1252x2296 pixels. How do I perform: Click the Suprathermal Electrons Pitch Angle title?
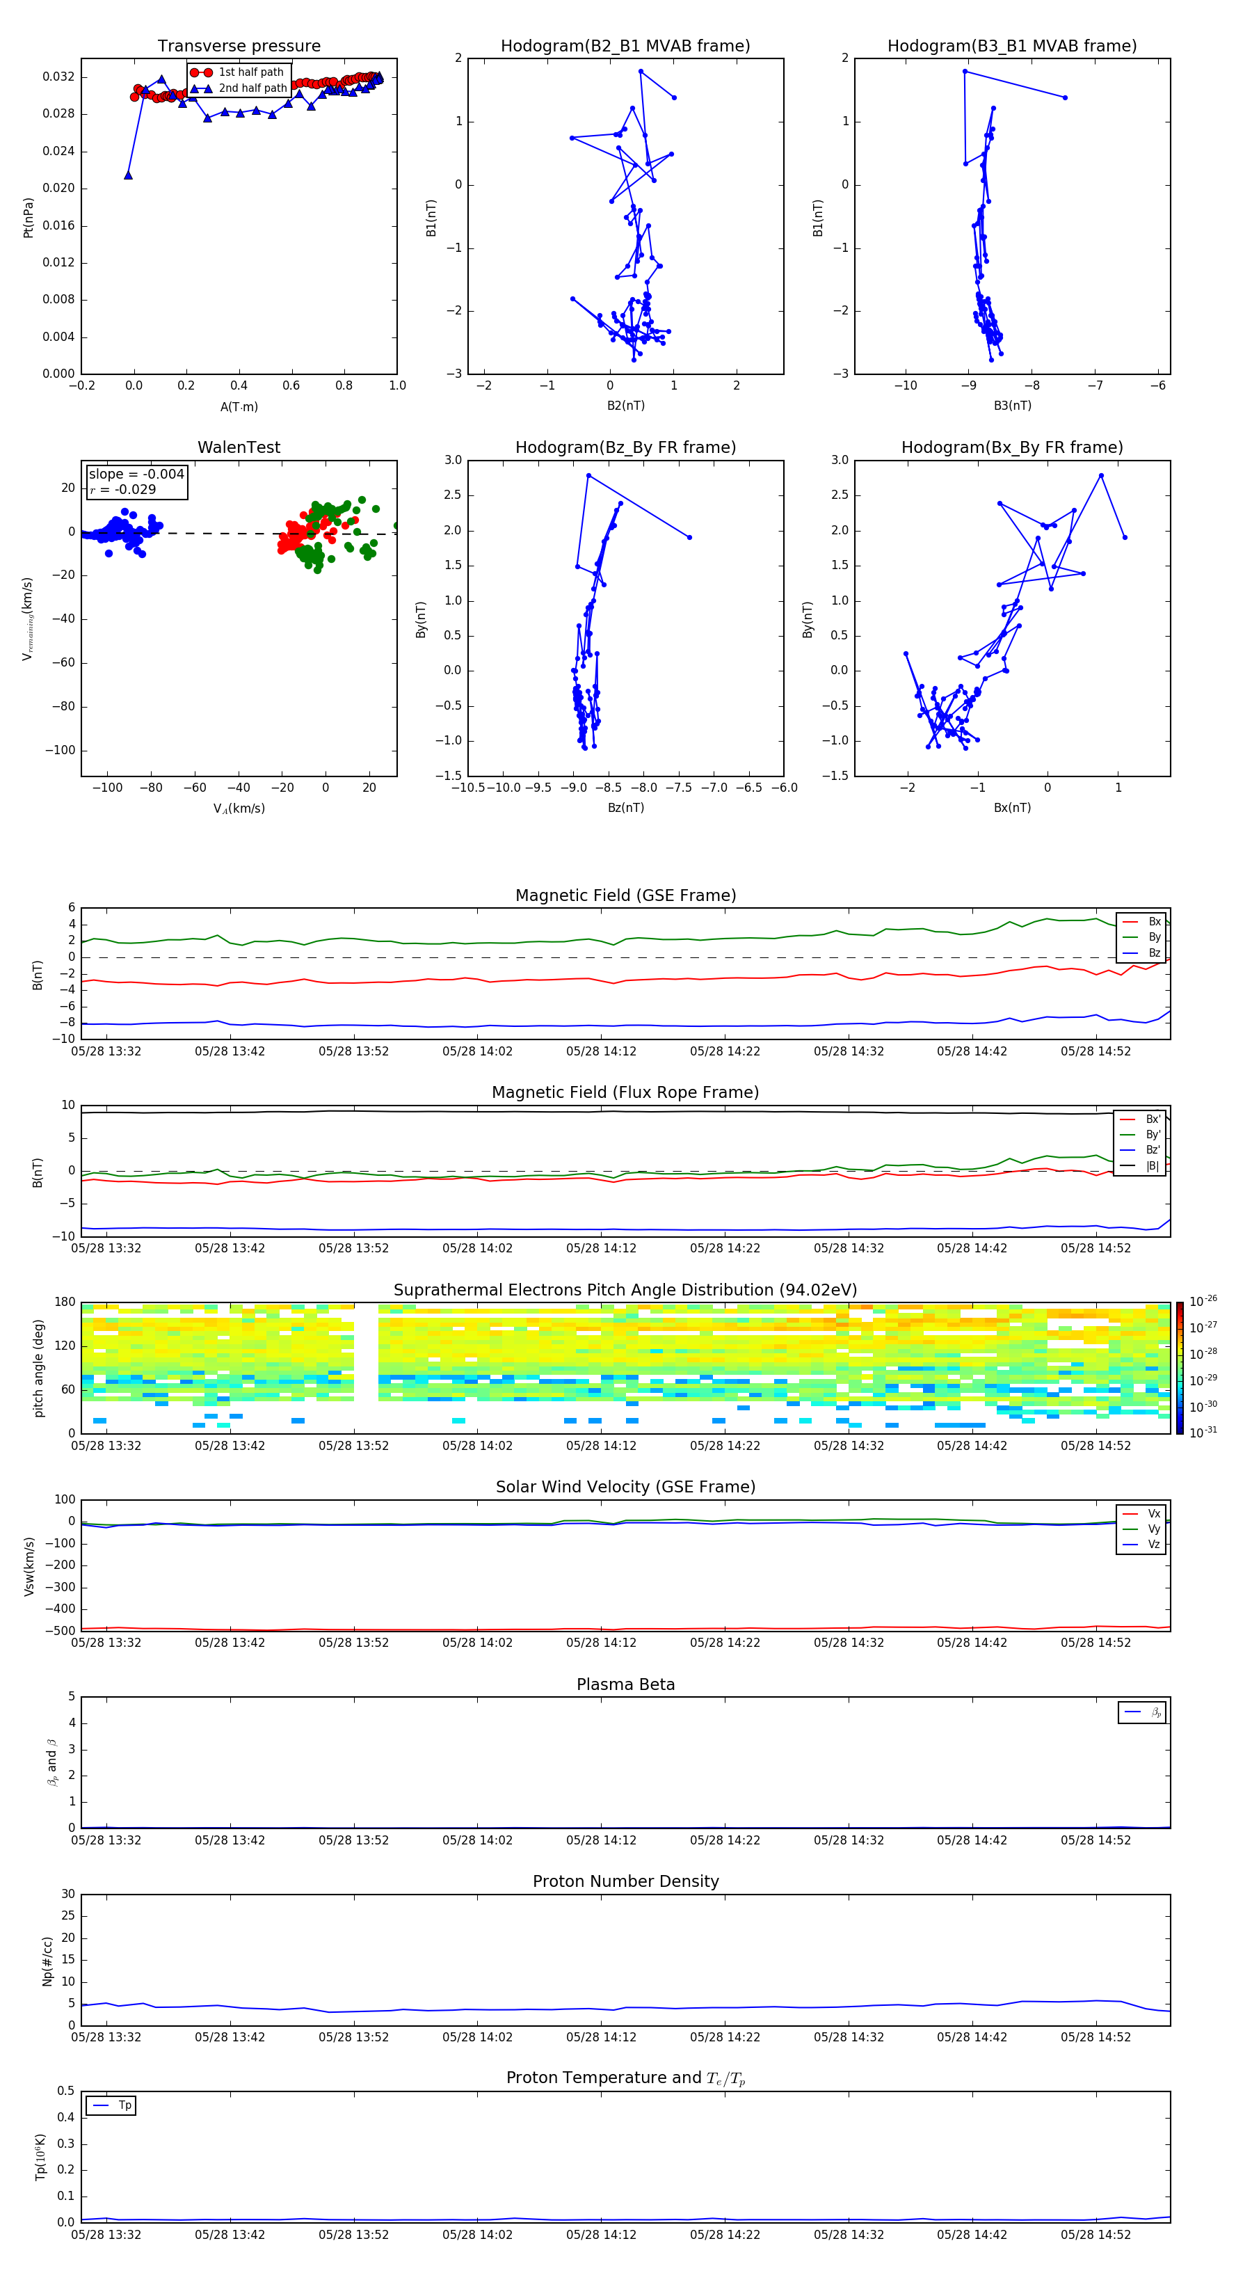point(625,1291)
